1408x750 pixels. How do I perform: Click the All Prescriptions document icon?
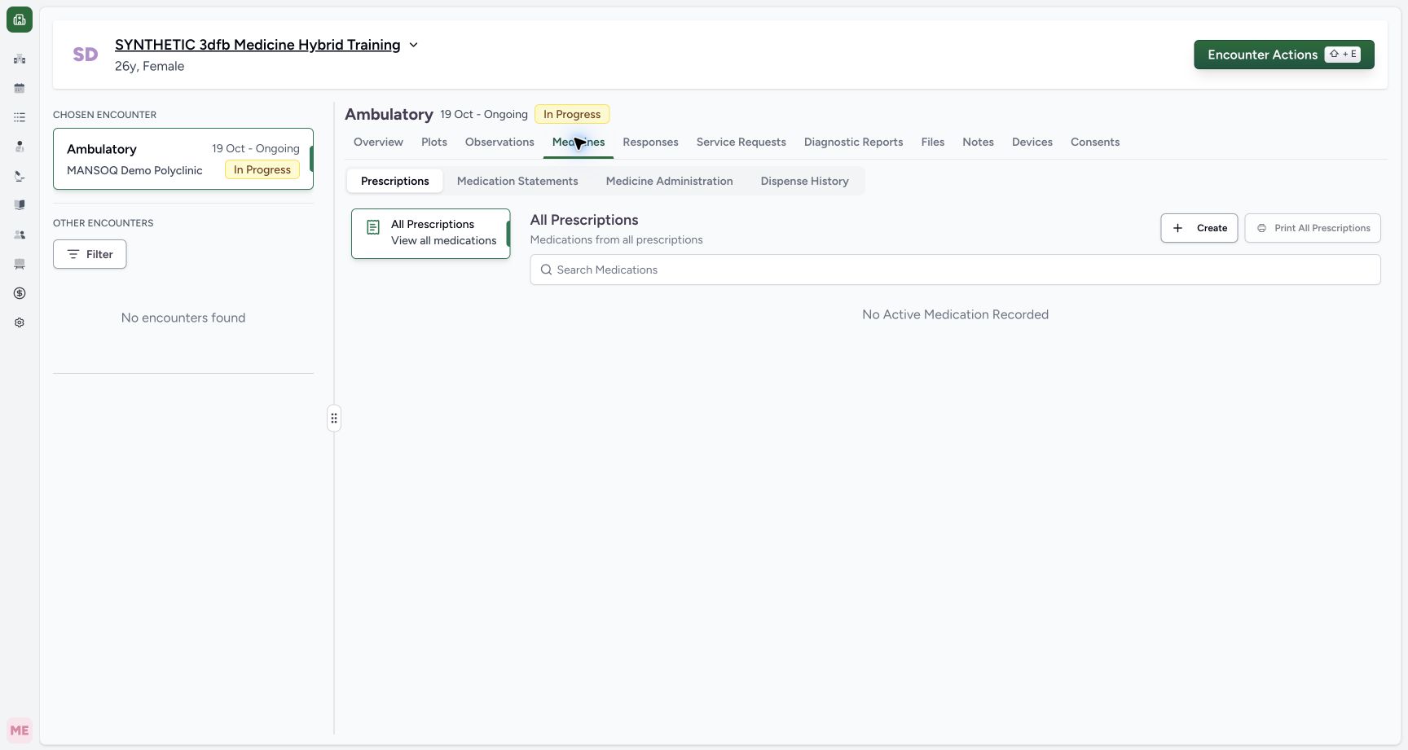373,228
